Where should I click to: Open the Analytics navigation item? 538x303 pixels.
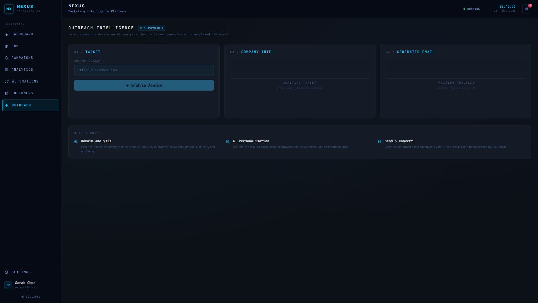(22, 70)
